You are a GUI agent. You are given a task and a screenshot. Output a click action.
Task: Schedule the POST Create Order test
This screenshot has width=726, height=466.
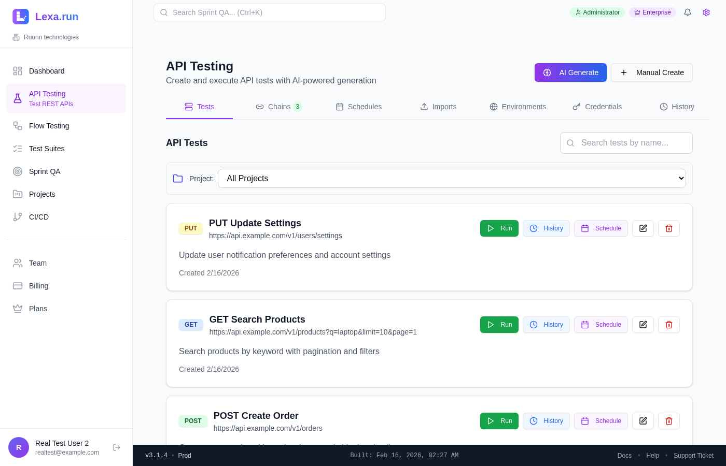(x=601, y=421)
